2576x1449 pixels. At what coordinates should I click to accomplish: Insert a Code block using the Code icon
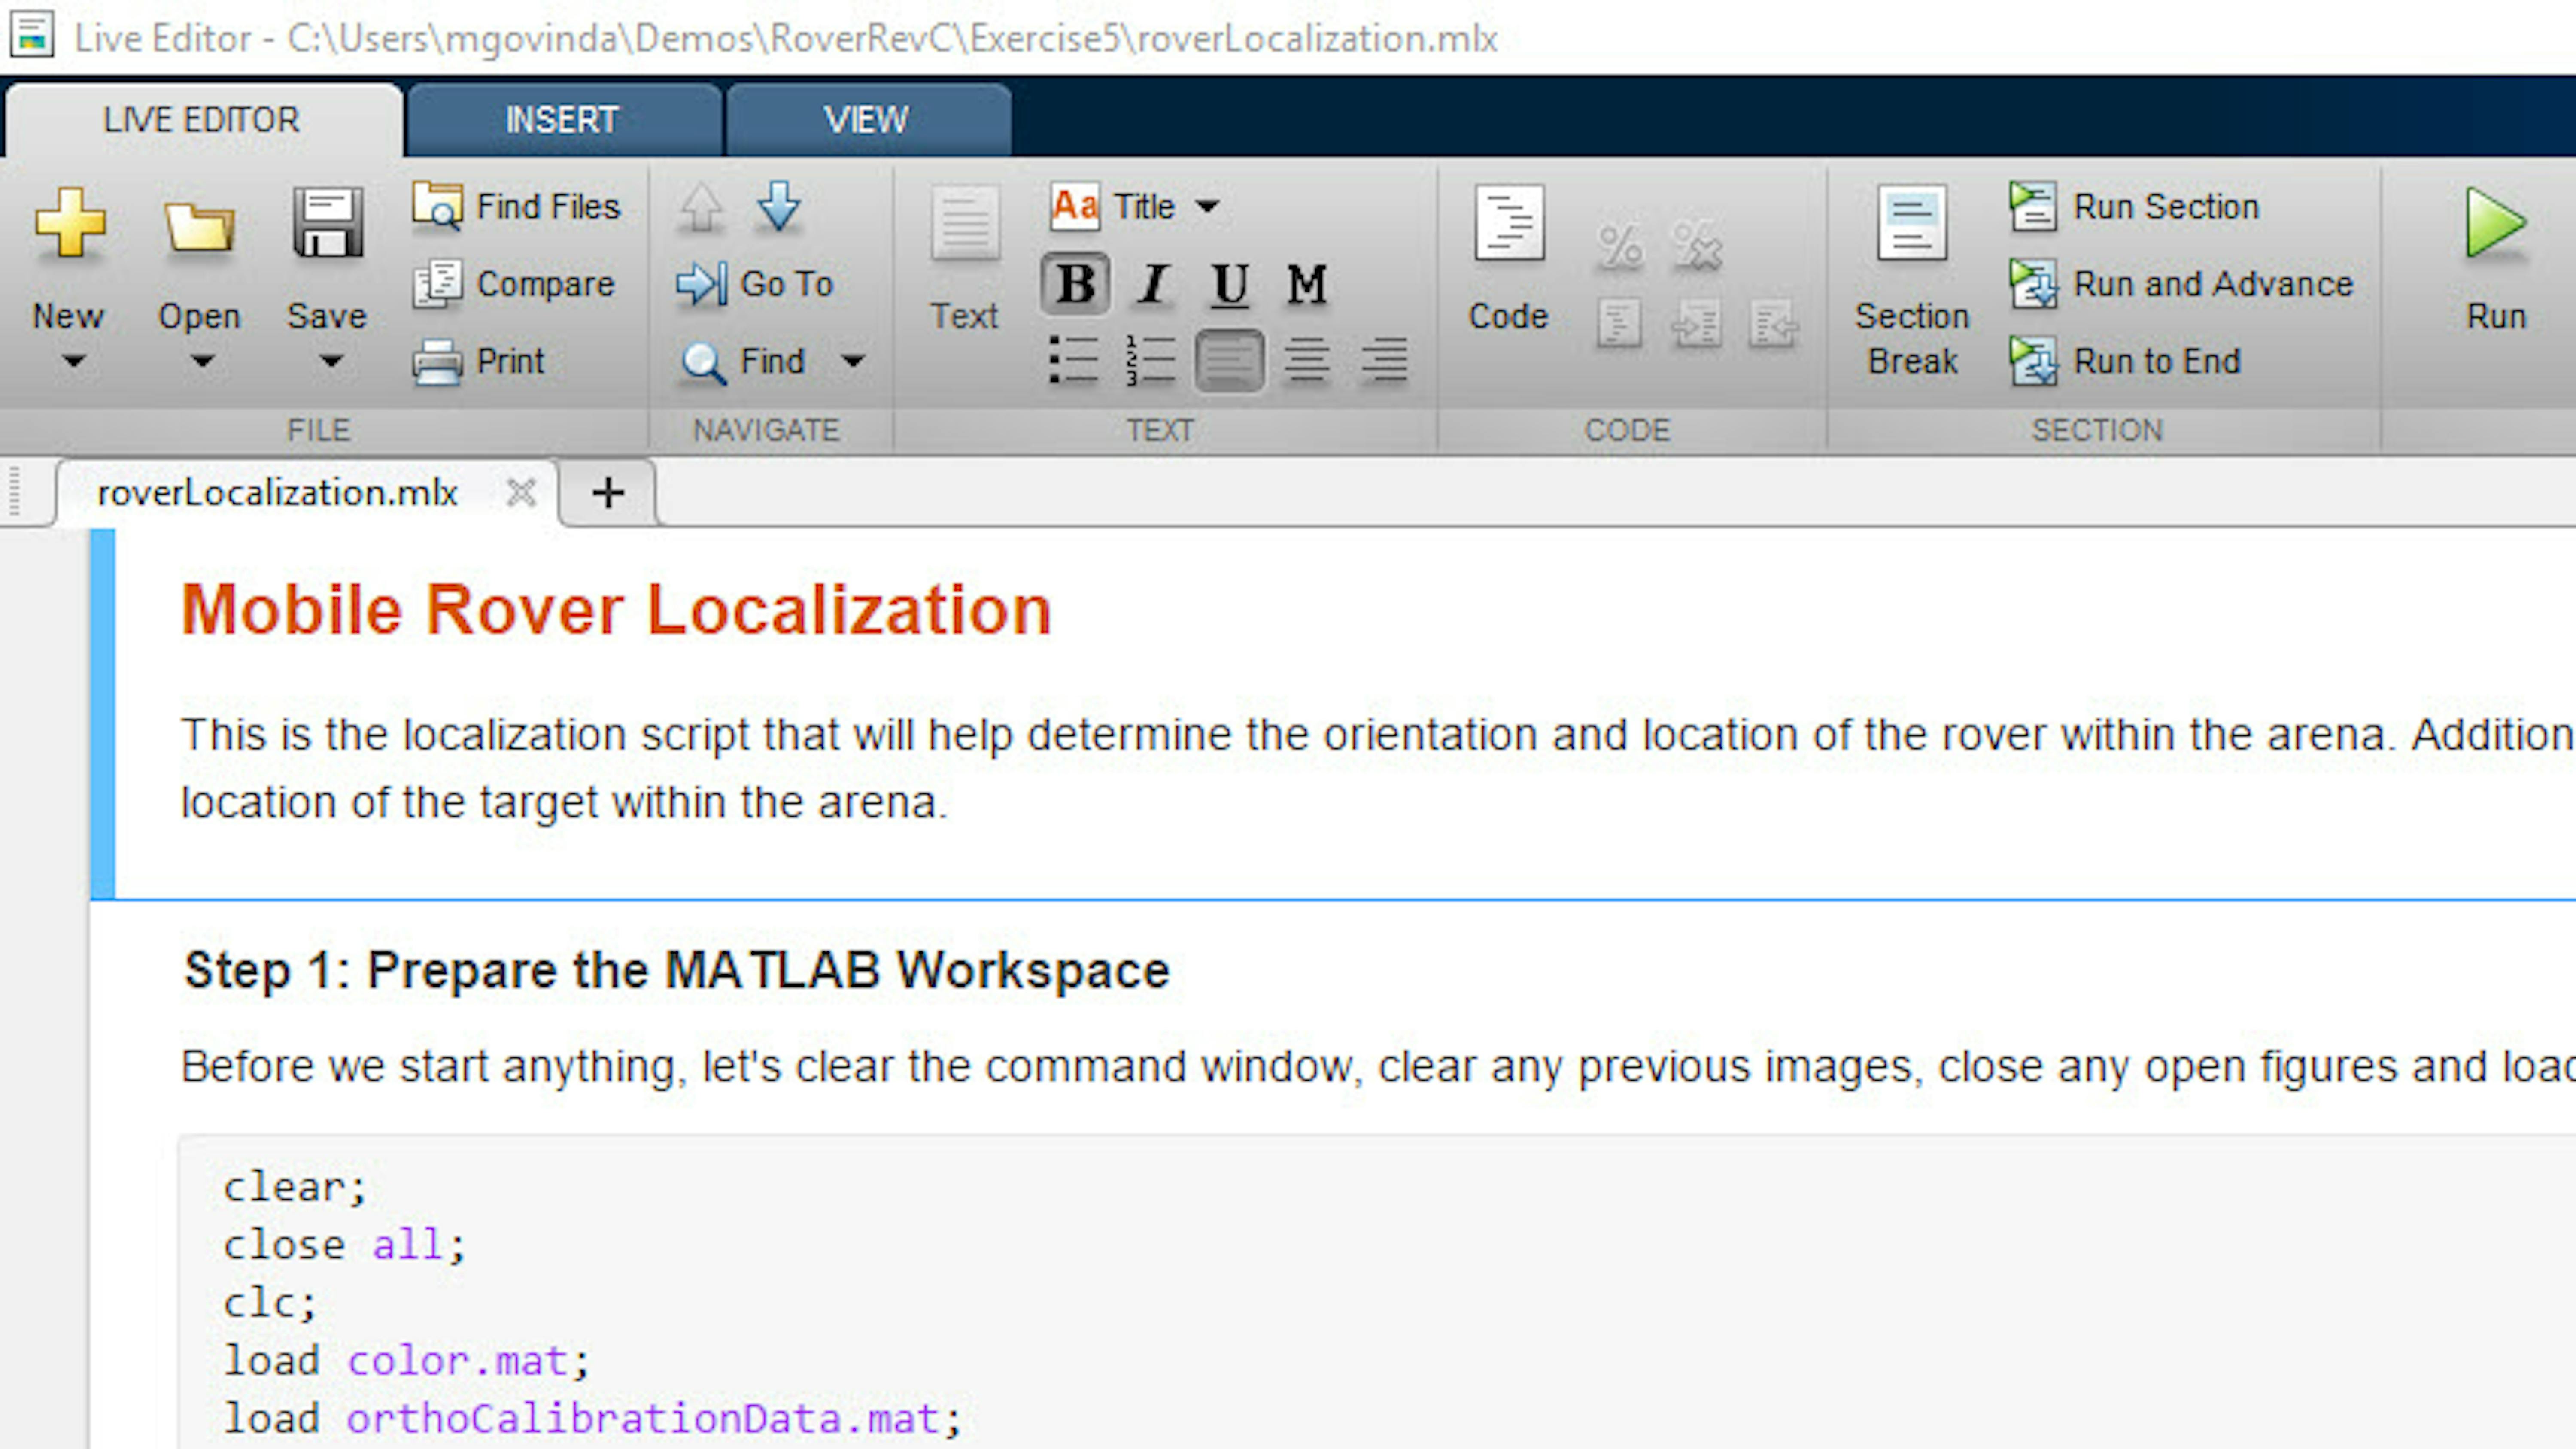click(1509, 223)
